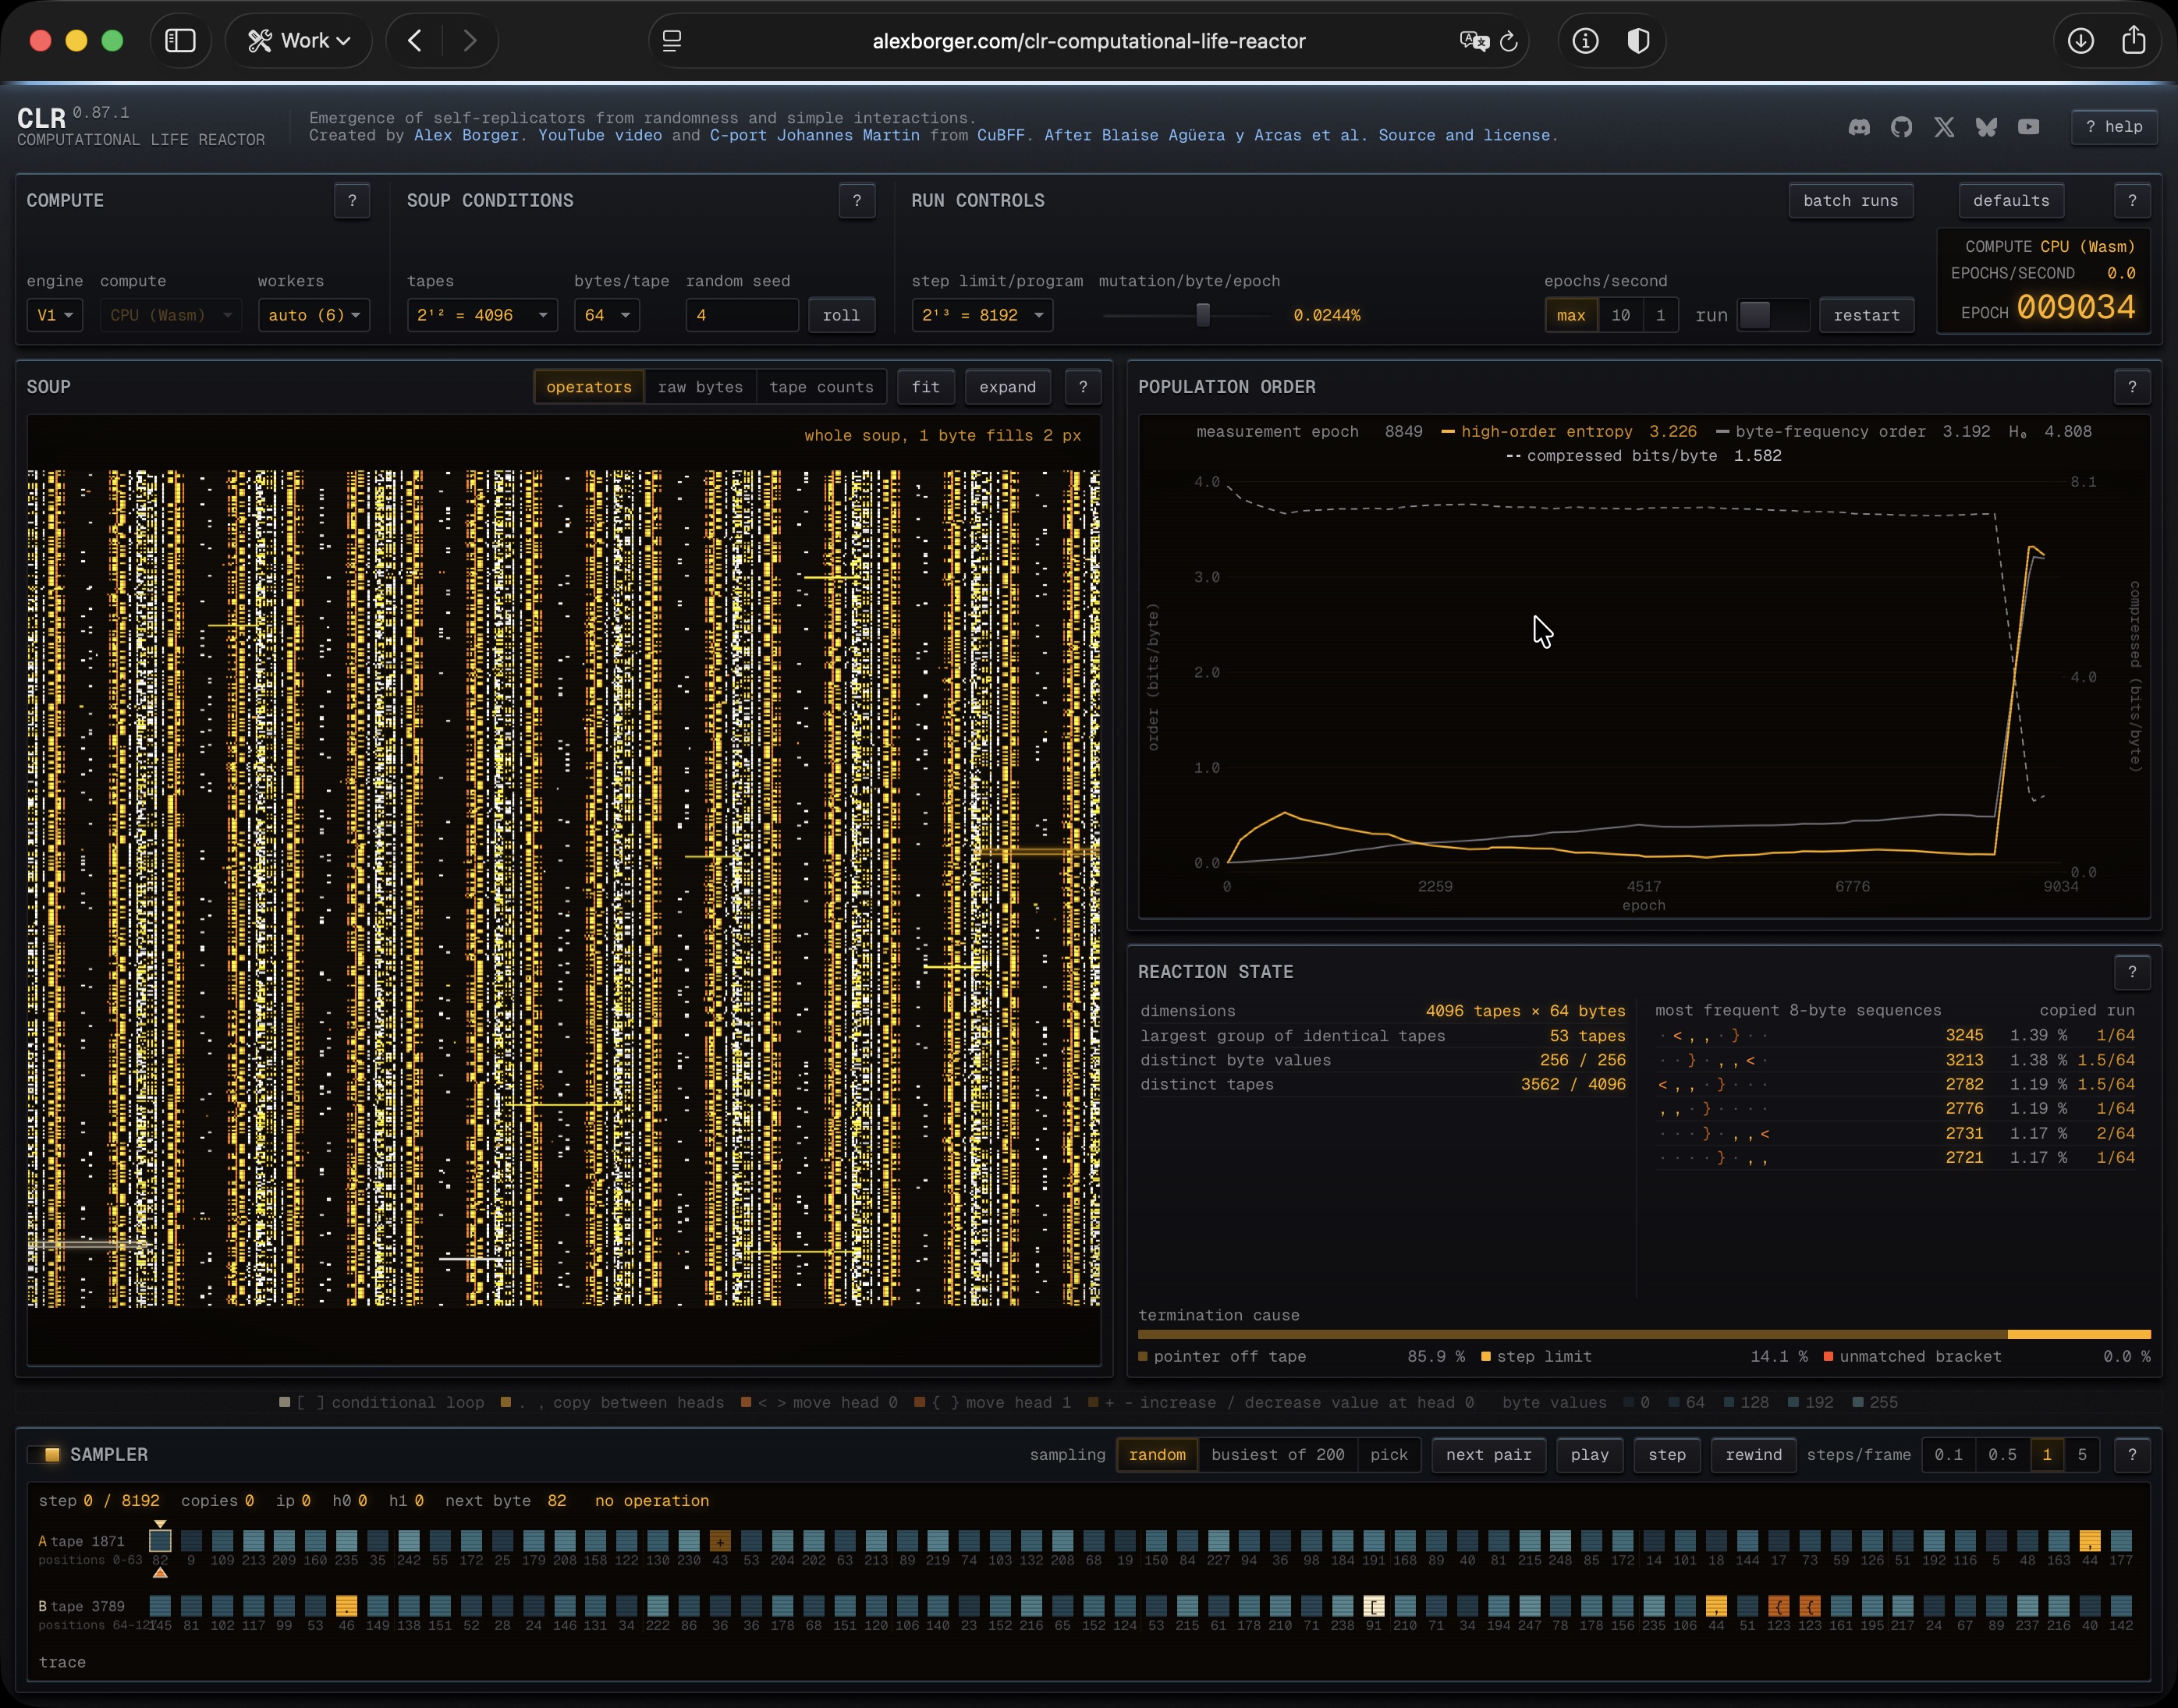
Task: Toggle the run switch
Action: pos(1773,315)
